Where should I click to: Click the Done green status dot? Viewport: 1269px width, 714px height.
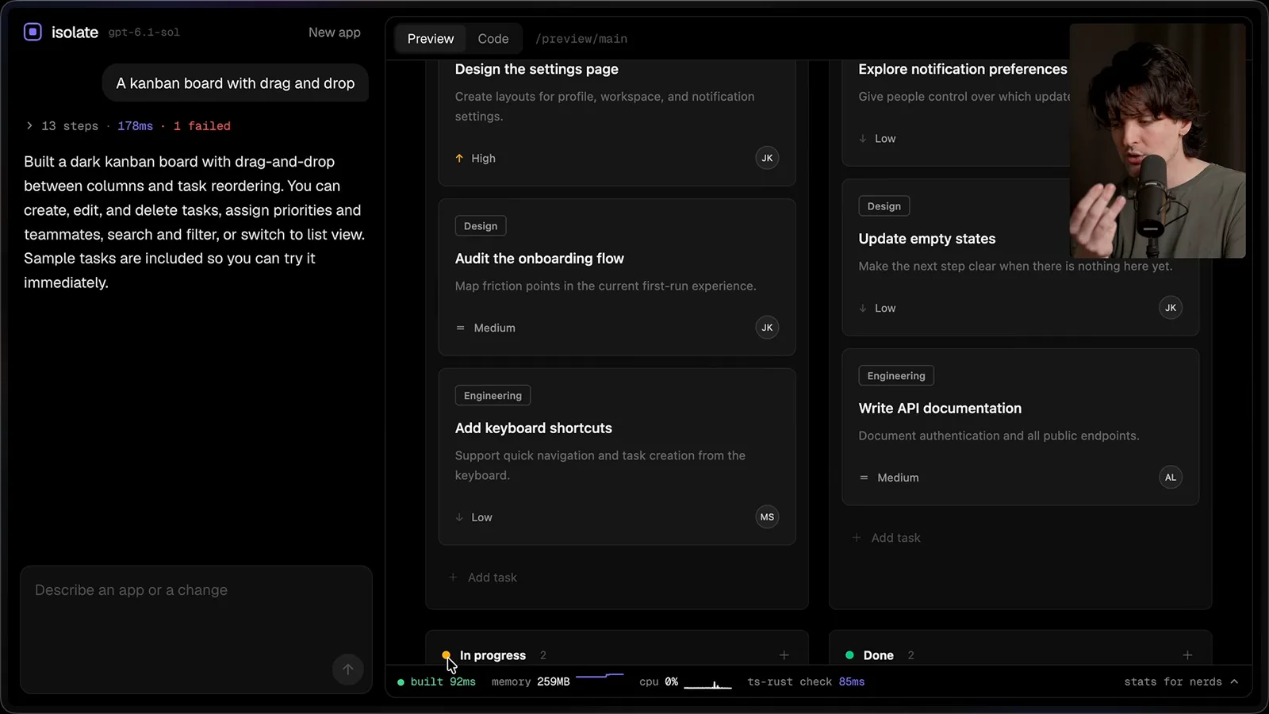pyautogui.click(x=849, y=655)
